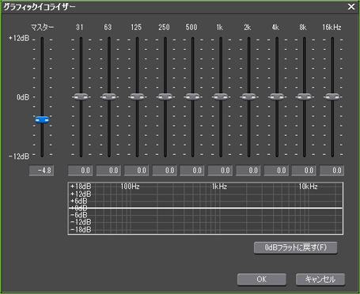Click the 500 Hz band slider handle
This screenshot has height=294, width=360.
pyautogui.click(x=192, y=96)
